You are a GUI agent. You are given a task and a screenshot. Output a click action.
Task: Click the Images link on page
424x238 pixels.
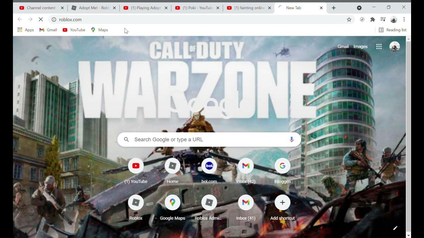pyautogui.click(x=360, y=47)
